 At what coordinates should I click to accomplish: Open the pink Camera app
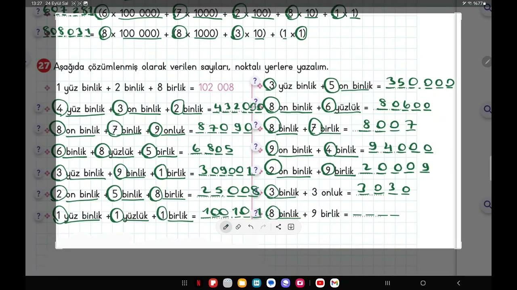click(300, 283)
